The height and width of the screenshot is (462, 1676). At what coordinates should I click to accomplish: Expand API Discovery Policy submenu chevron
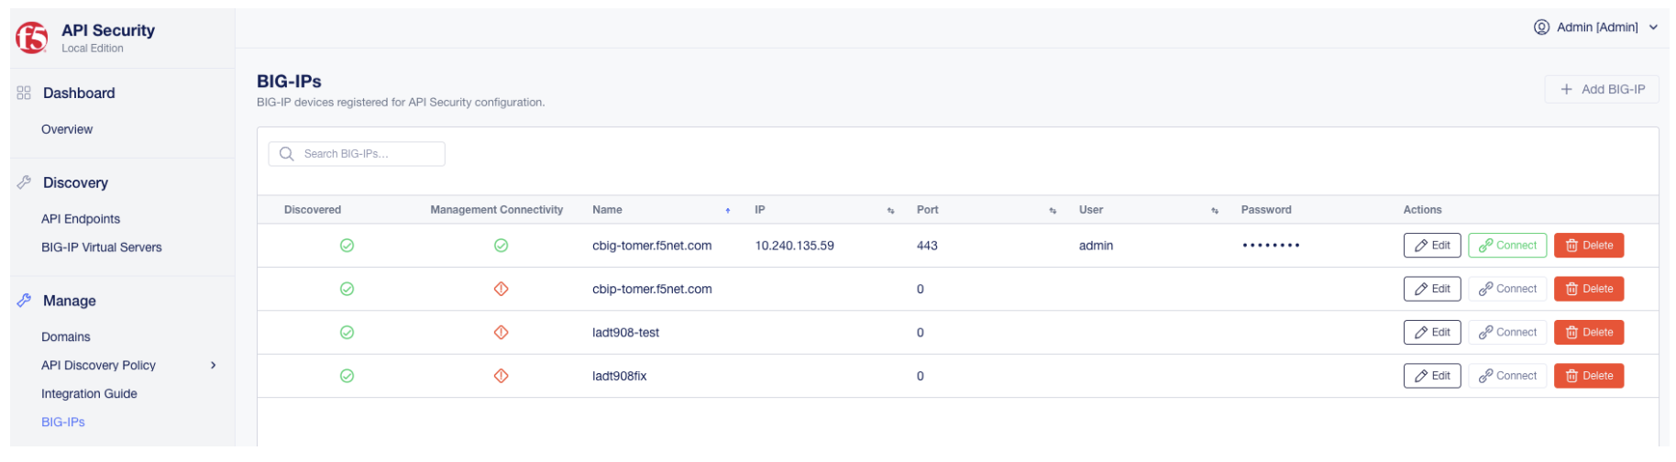(214, 365)
